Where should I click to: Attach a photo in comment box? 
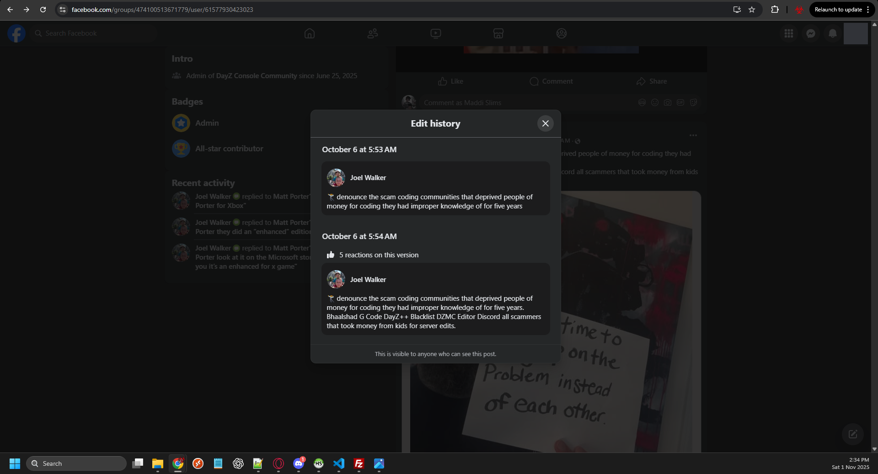668,103
